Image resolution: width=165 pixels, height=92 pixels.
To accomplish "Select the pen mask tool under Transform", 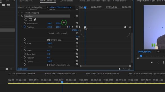I will 35,20.
